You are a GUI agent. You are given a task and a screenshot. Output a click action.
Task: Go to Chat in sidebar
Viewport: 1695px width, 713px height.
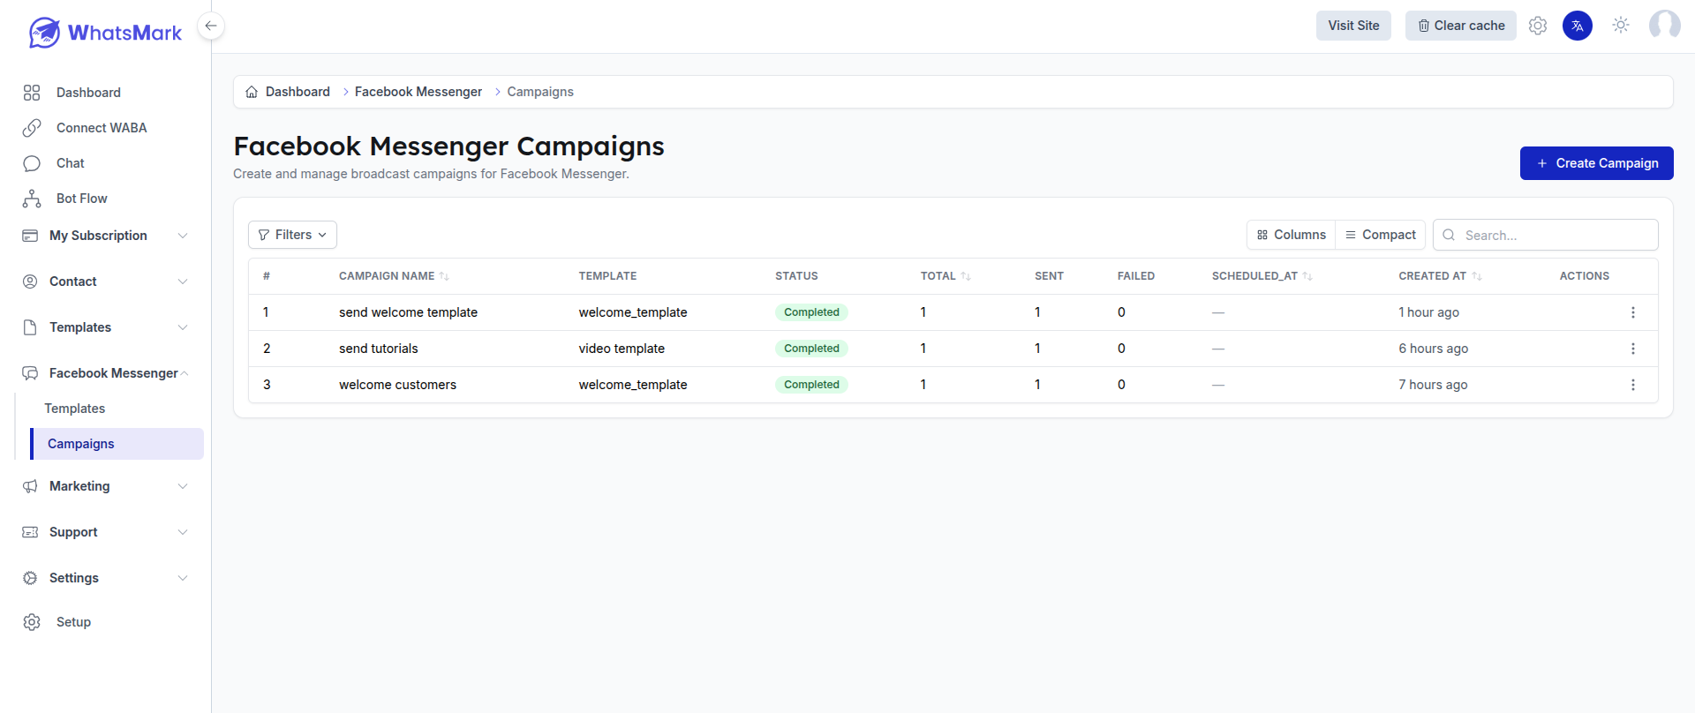71,163
